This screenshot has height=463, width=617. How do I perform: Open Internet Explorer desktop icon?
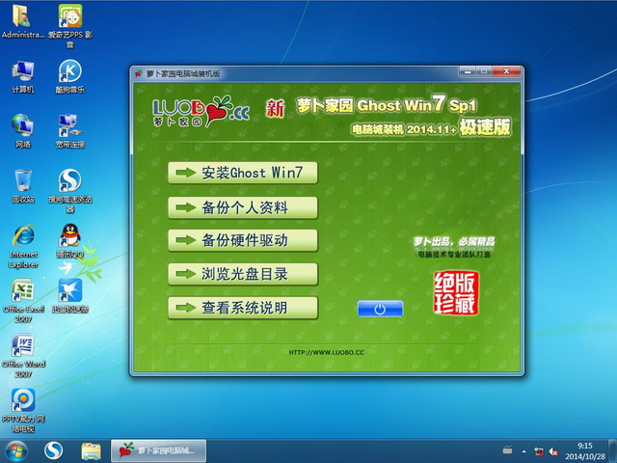23,247
